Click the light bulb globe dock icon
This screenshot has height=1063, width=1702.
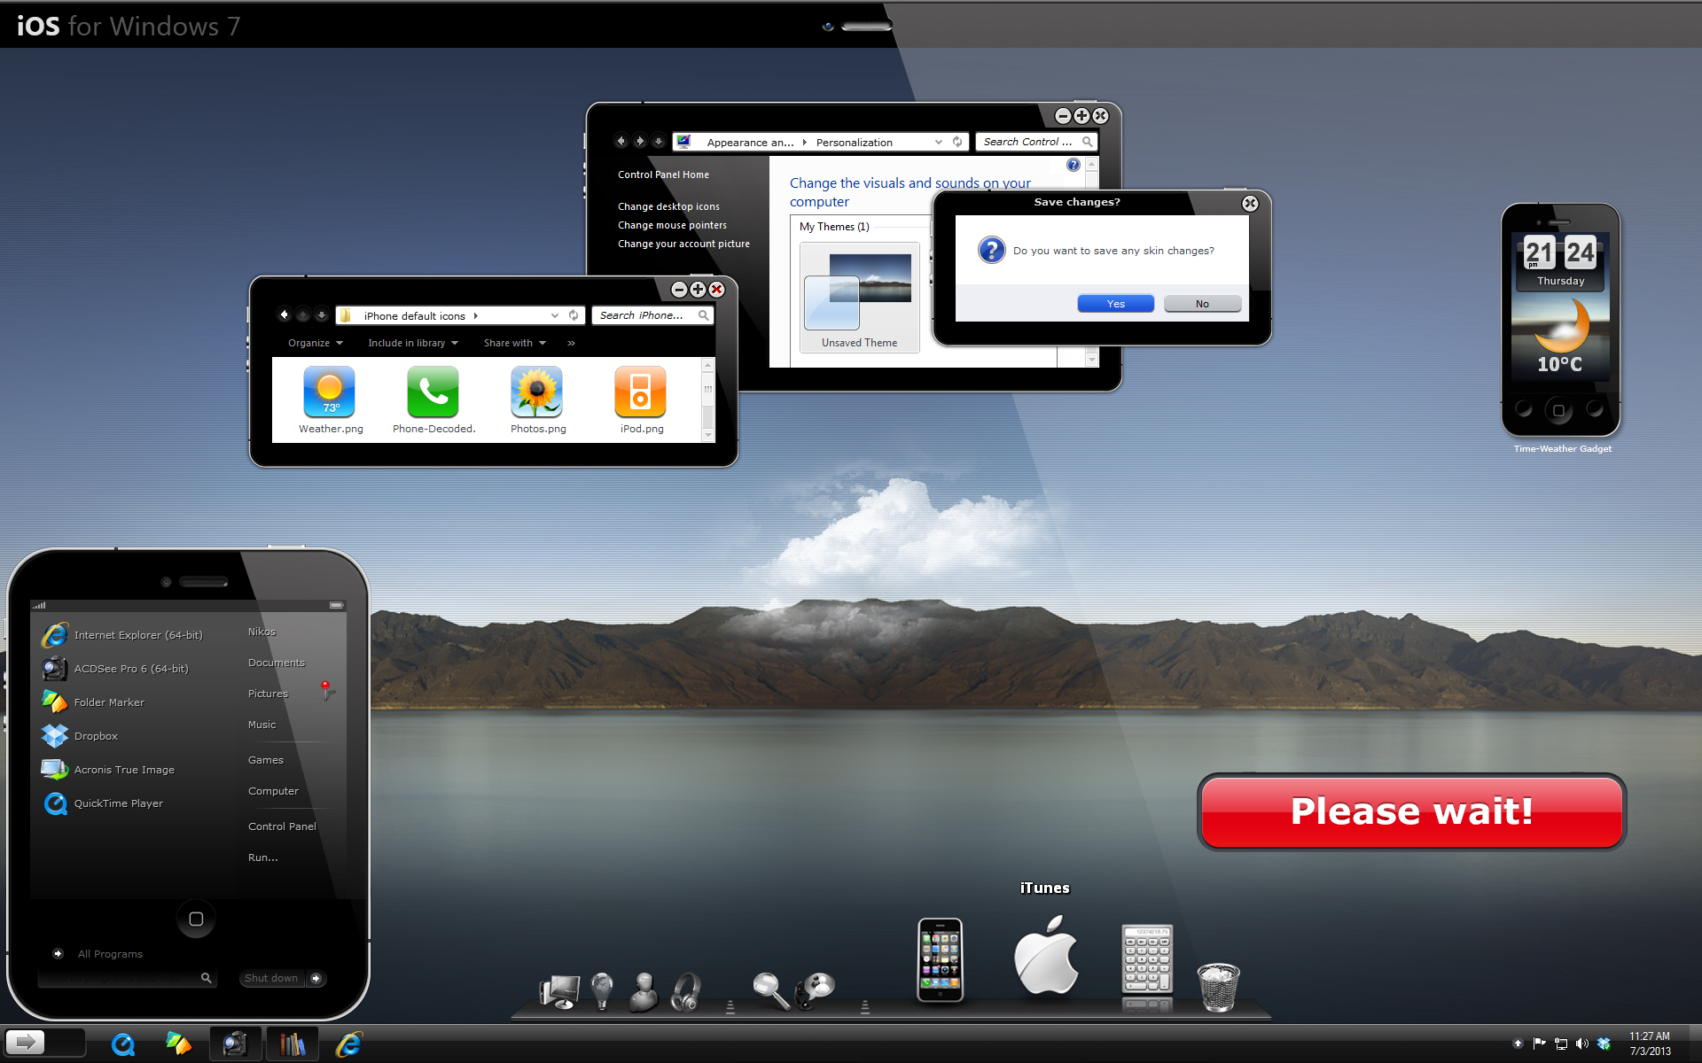pos(602,990)
